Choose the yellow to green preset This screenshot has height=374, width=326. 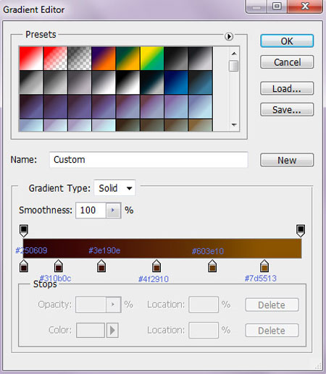(x=152, y=59)
